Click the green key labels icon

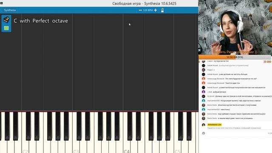pyautogui.click(x=6, y=28)
